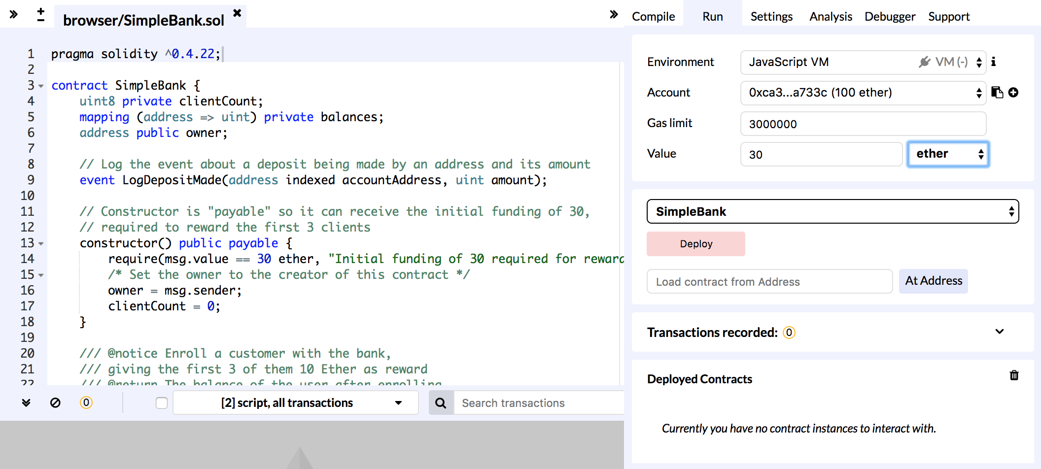Image resolution: width=1041 pixels, height=469 pixels.
Task: Enable the terminal transaction filter checkbox
Action: coord(161,402)
